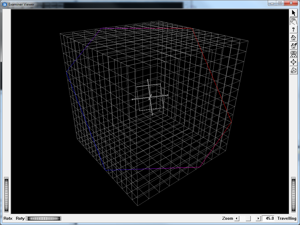Click the Zoom slider left arrow
The image size is (300, 225).
coord(237,218)
